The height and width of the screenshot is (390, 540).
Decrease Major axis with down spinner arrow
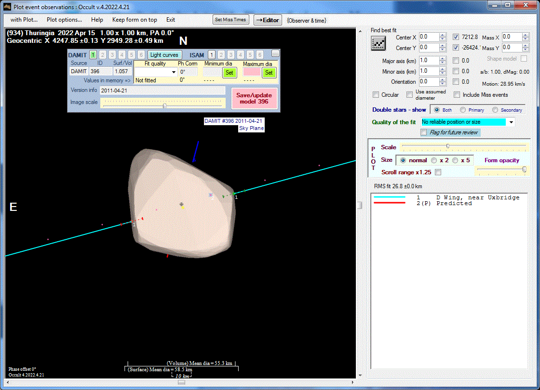click(443, 63)
